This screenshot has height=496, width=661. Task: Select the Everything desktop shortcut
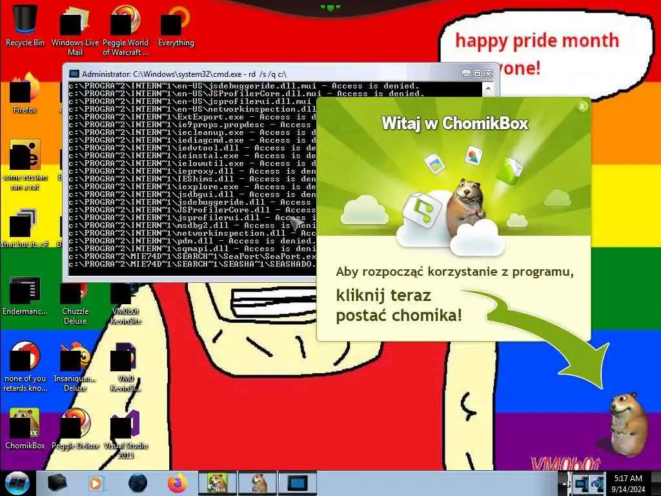point(176,25)
